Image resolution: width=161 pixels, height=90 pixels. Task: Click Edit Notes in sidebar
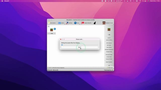109,45
